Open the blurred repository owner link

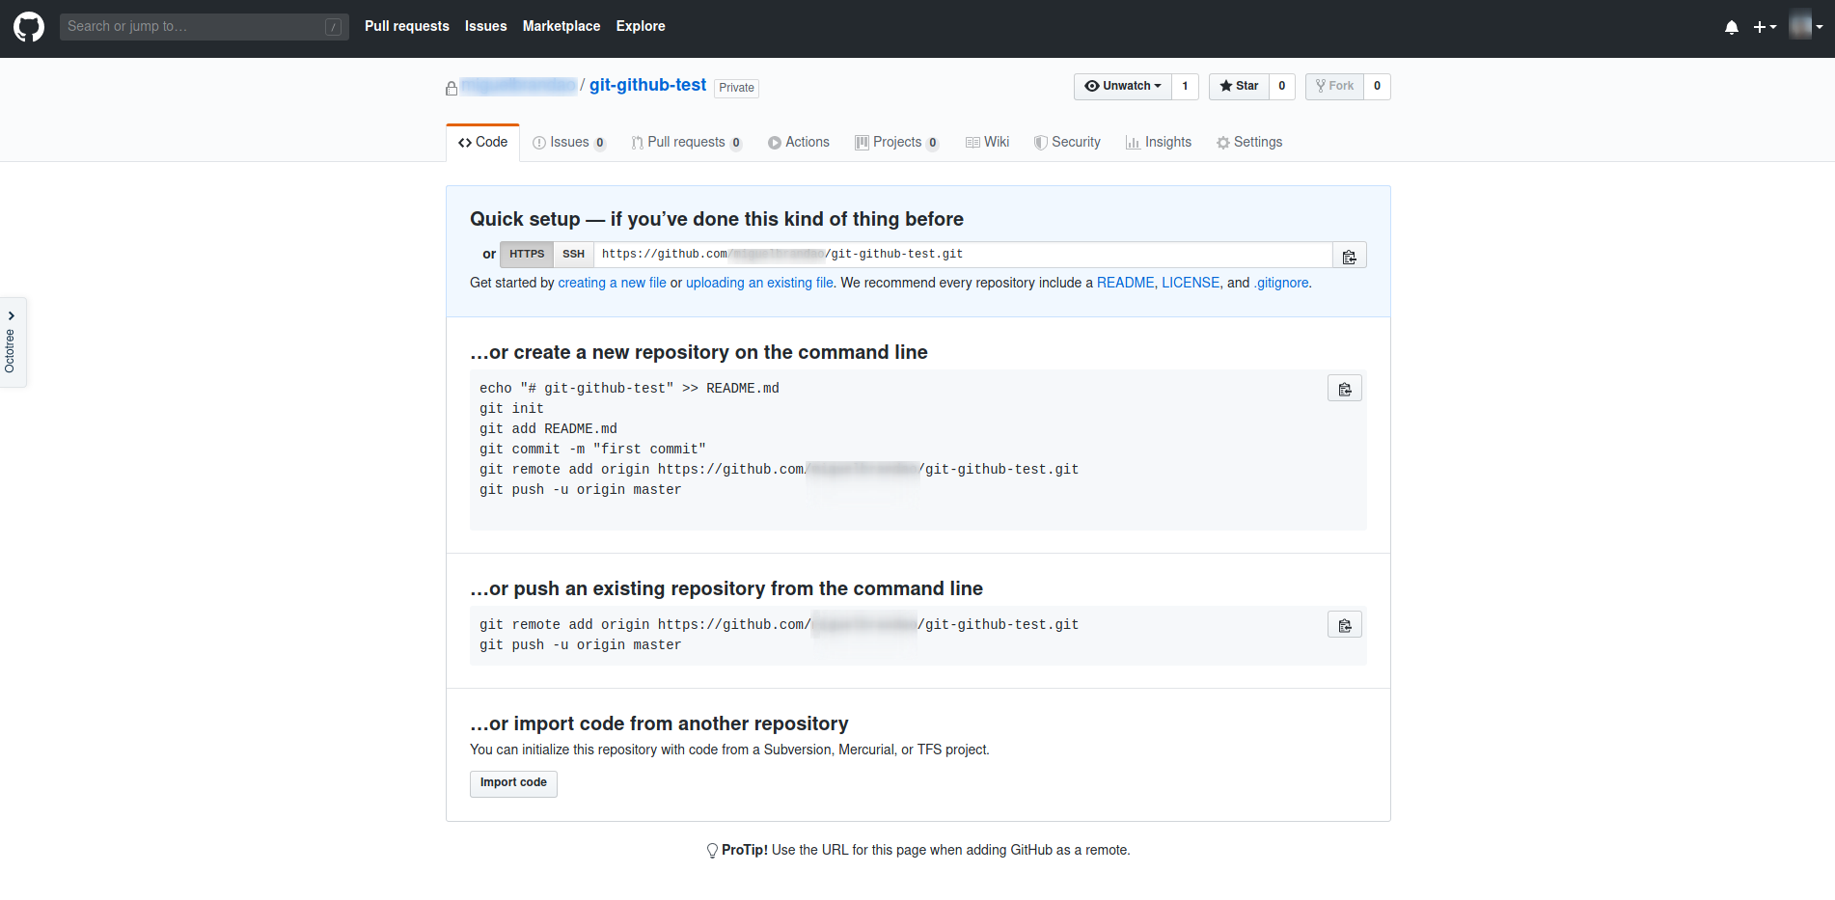[x=518, y=86]
